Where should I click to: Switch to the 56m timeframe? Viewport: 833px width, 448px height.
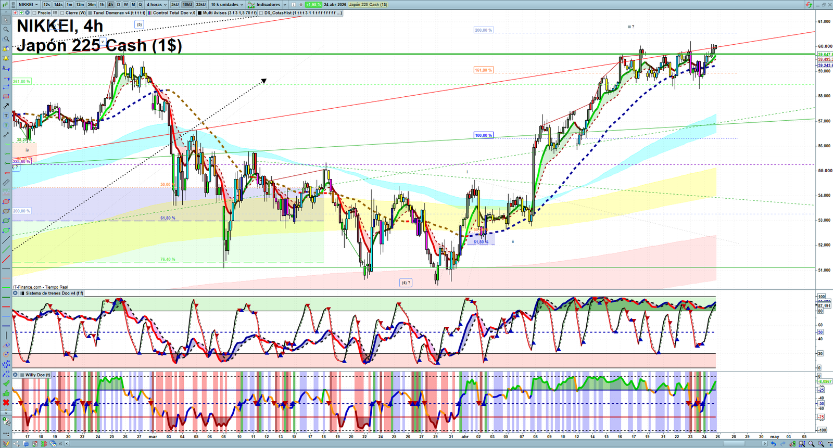click(x=92, y=5)
